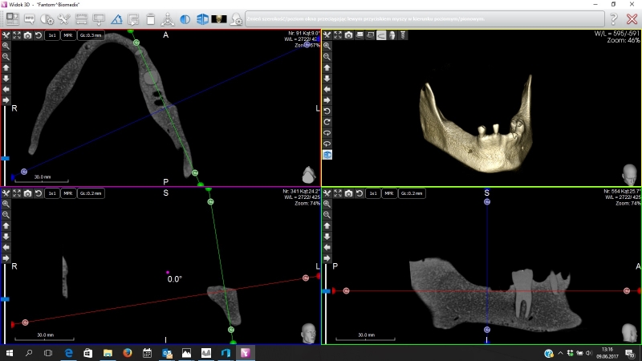Open Firefox from the Windows taskbar

click(127, 352)
